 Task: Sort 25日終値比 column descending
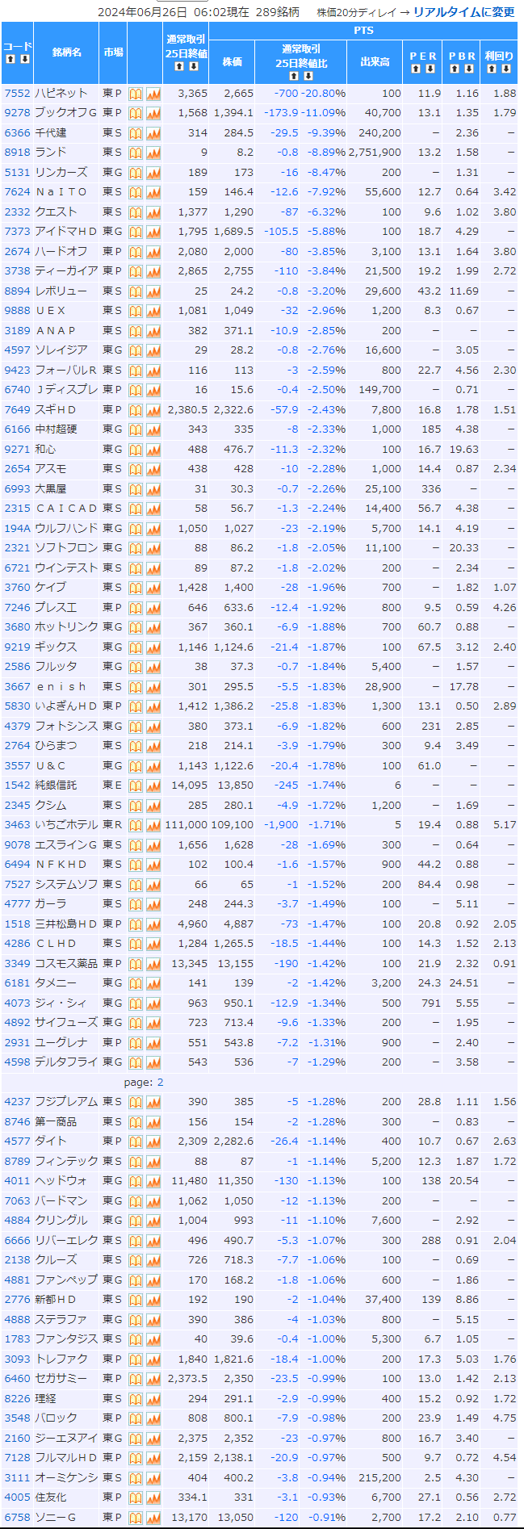pos(308,76)
